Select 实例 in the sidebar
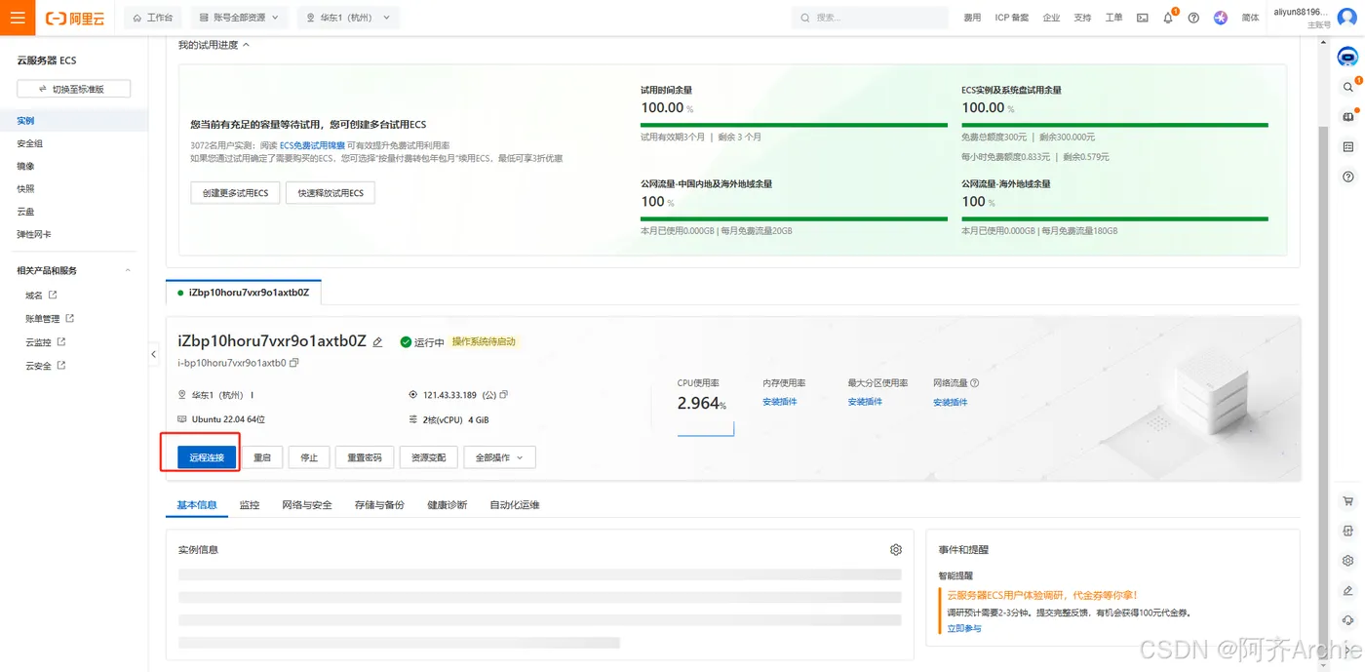 coord(74,121)
